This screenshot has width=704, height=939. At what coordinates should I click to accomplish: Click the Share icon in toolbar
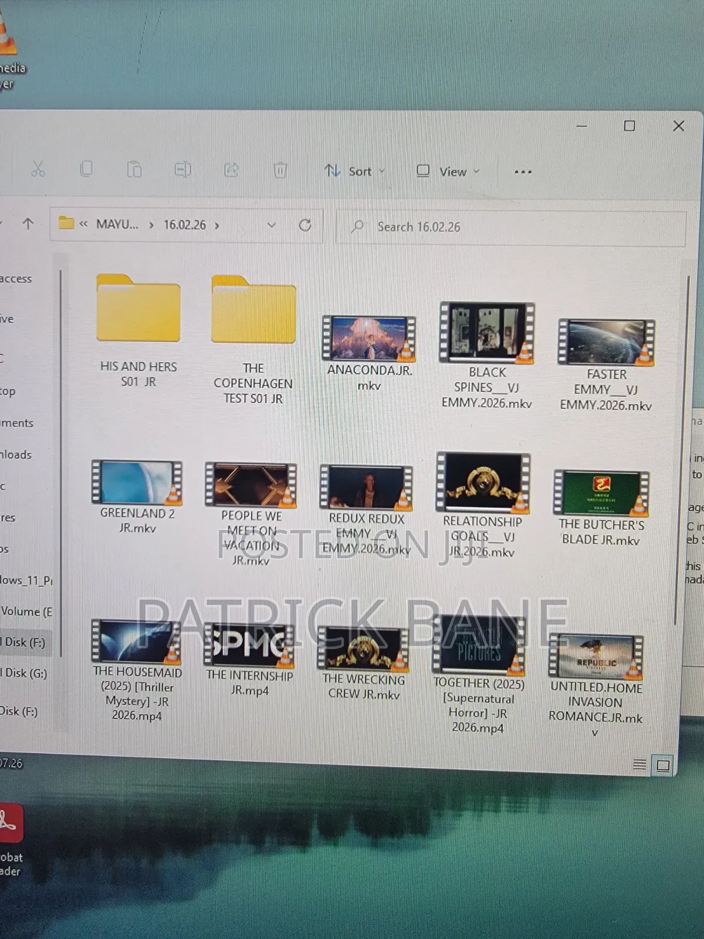[x=231, y=170]
